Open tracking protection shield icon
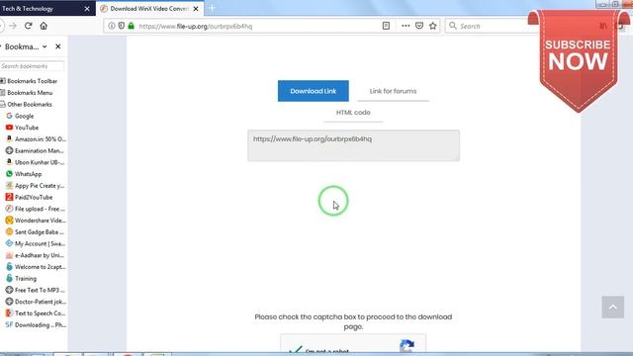Viewport: 633px width, 356px height. click(121, 26)
